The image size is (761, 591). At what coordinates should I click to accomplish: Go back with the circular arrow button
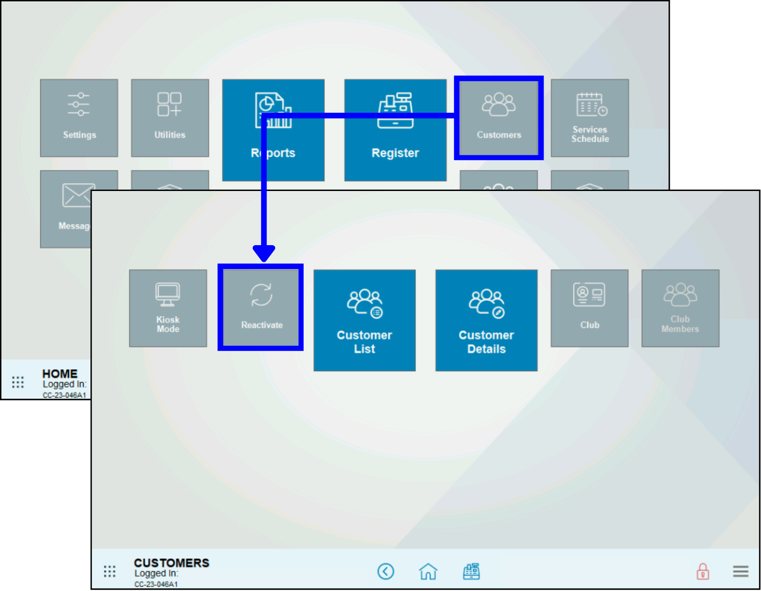coord(385,571)
